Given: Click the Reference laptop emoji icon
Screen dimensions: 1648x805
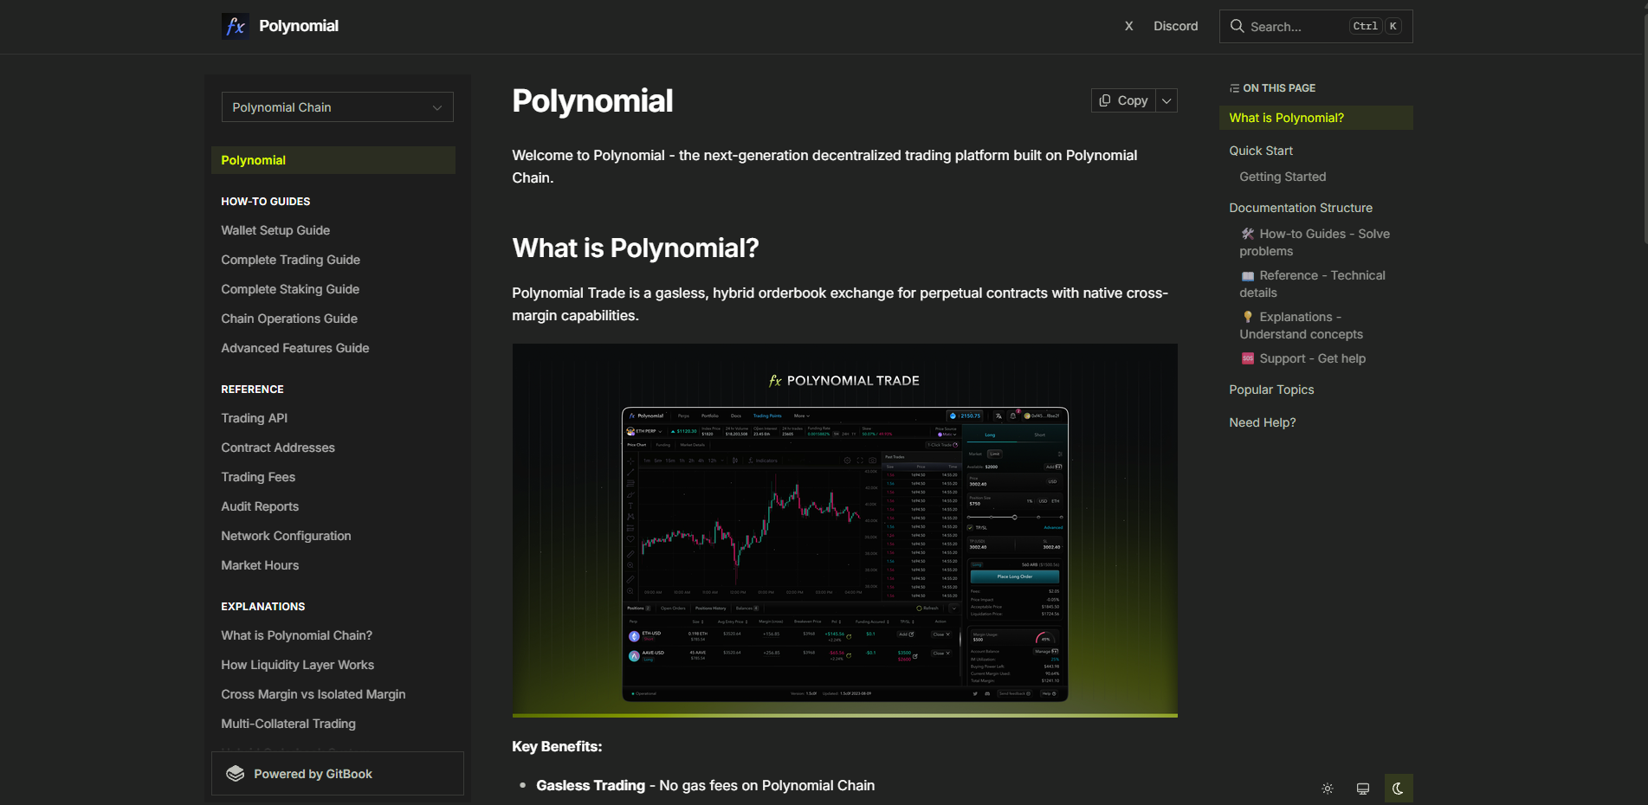Looking at the screenshot, I should click(x=1248, y=275).
